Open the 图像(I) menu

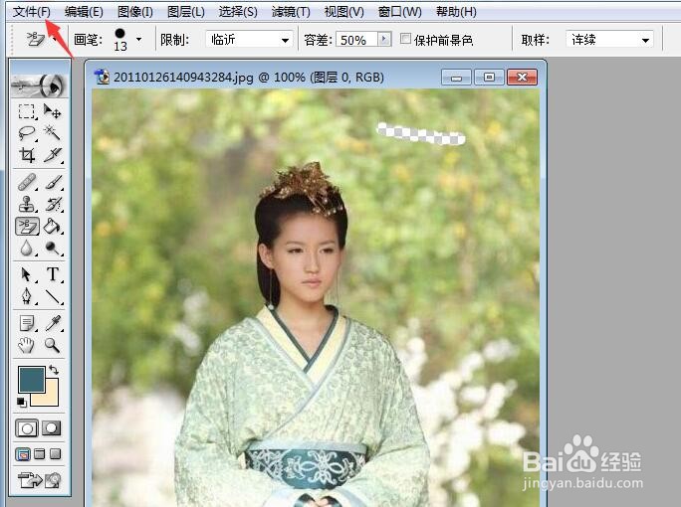tap(135, 12)
